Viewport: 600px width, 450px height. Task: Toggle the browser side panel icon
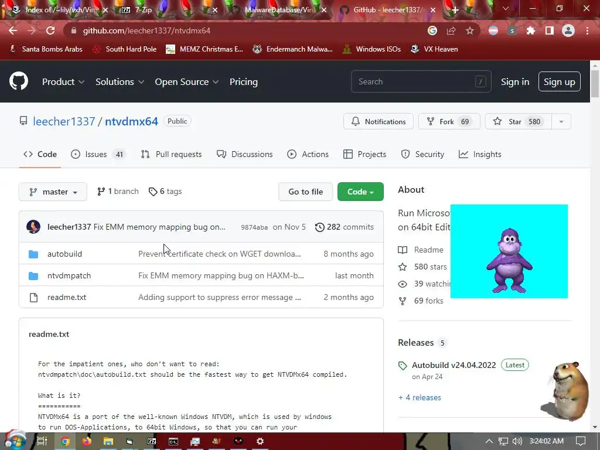click(550, 30)
